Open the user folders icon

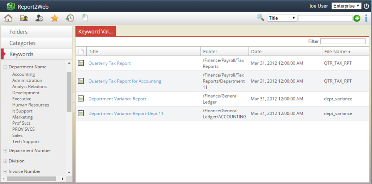pos(24,18)
